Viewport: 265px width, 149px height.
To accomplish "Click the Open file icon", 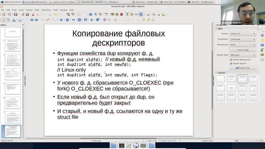I will coord(10,14).
